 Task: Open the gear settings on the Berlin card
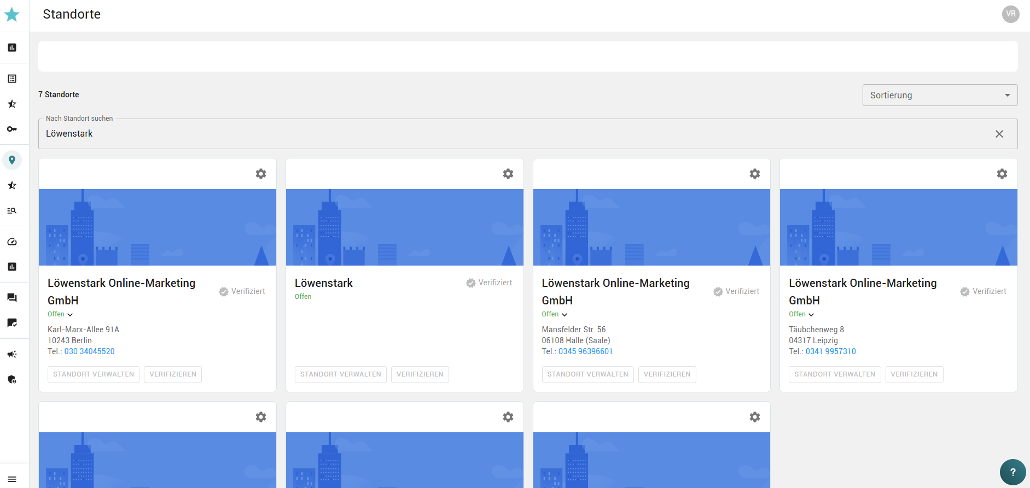(261, 174)
